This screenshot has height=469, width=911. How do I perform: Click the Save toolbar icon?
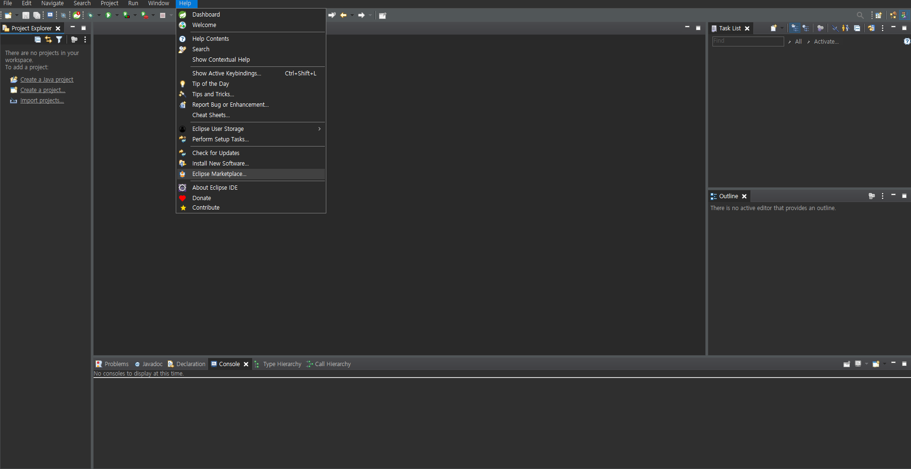[26, 15]
